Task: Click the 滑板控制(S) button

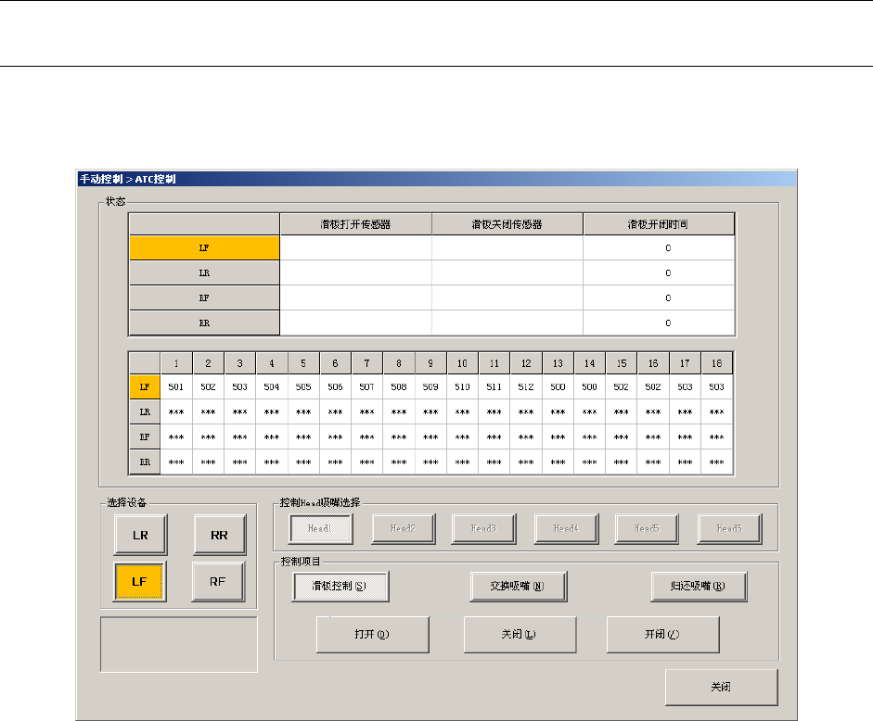Action: click(340, 586)
